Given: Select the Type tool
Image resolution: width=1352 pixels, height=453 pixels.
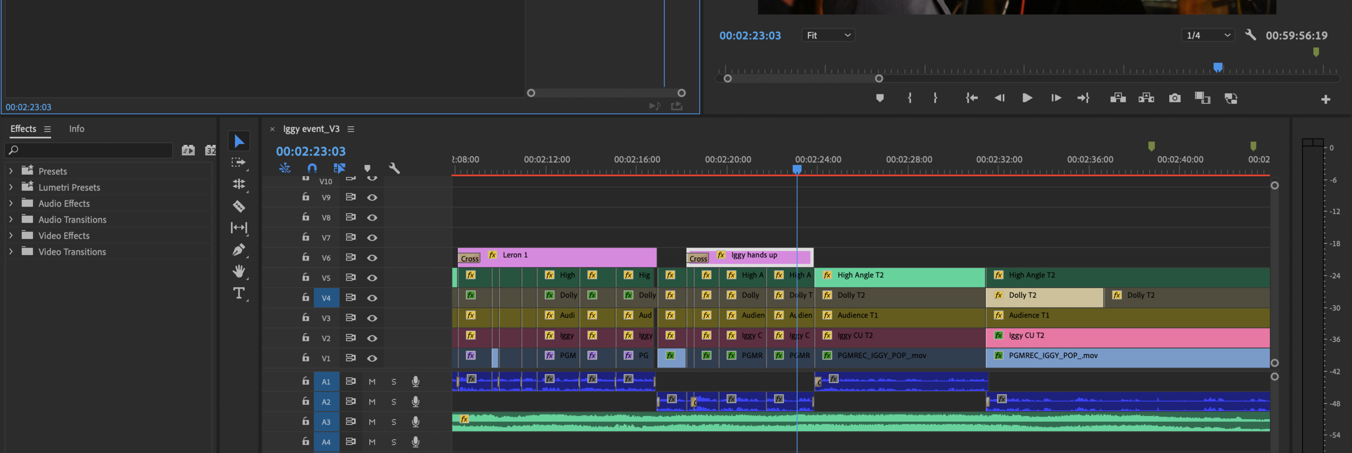Looking at the screenshot, I should click(x=239, y=294).
